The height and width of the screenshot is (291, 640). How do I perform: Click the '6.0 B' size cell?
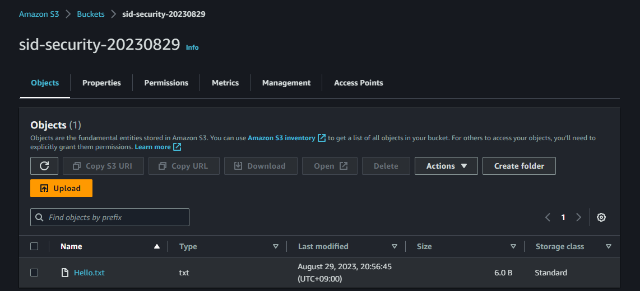pyautogui.click(x=503, y=273)
